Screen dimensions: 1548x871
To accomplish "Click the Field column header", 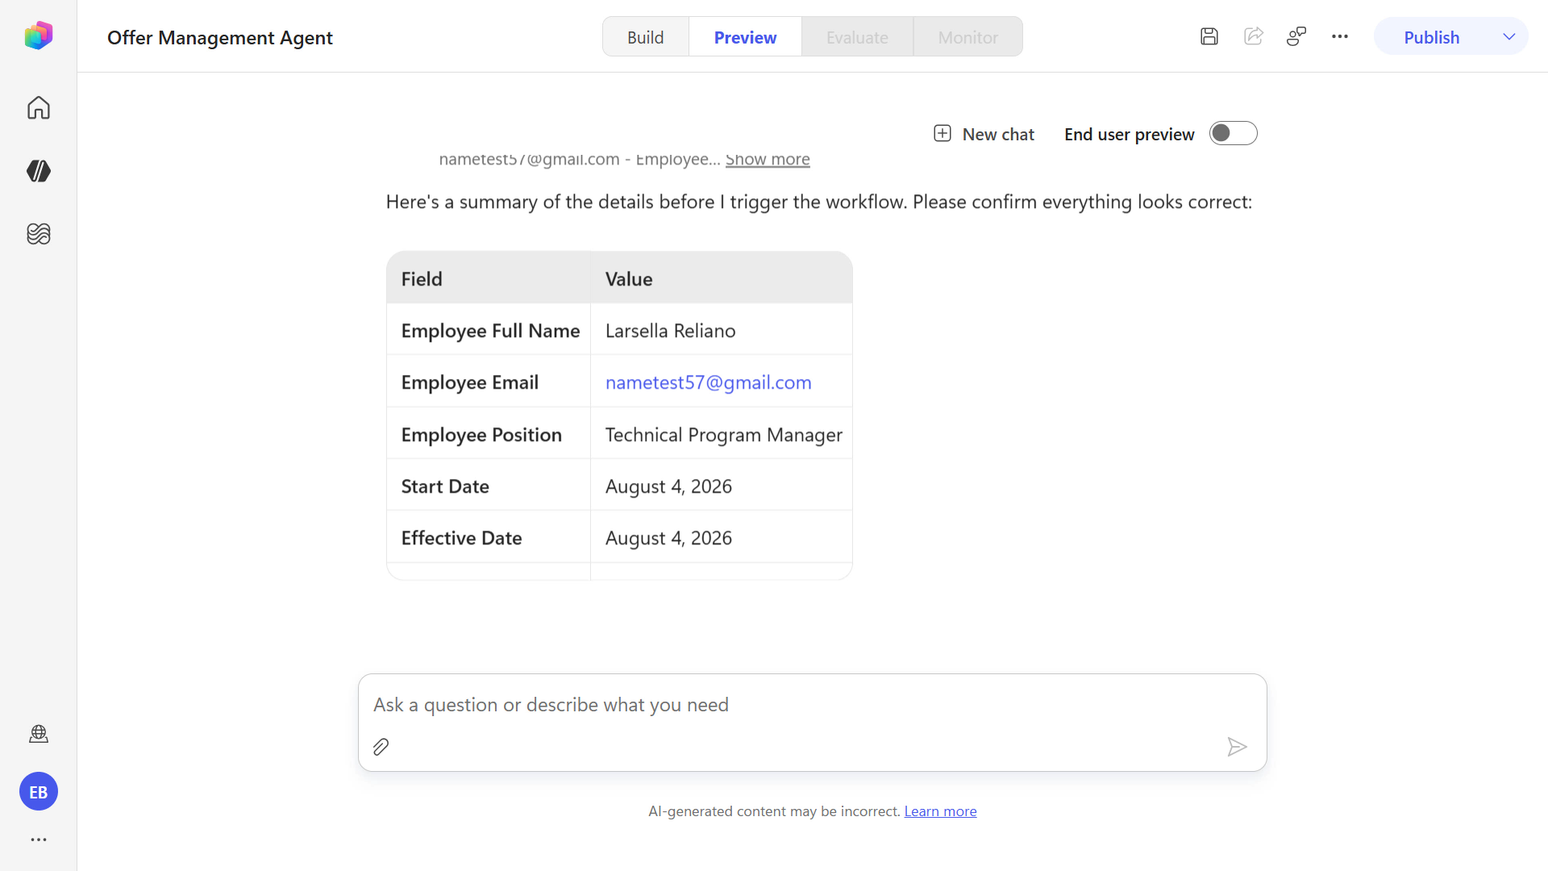I will coord(489,278).
